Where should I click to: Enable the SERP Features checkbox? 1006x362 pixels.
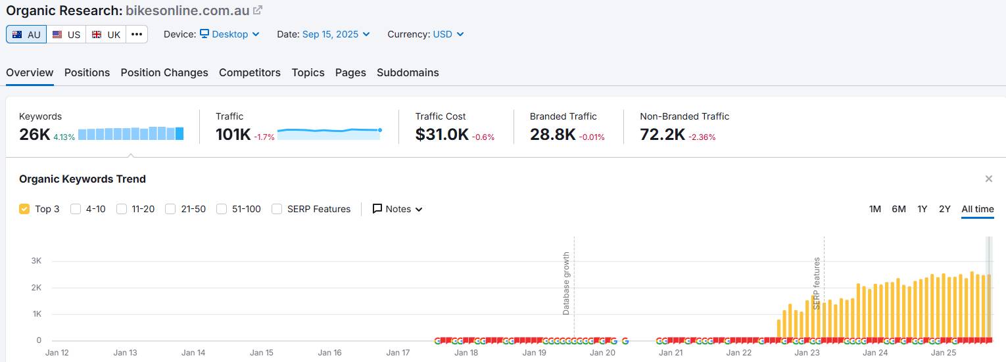pyautogui.click(x=277, y=209)
